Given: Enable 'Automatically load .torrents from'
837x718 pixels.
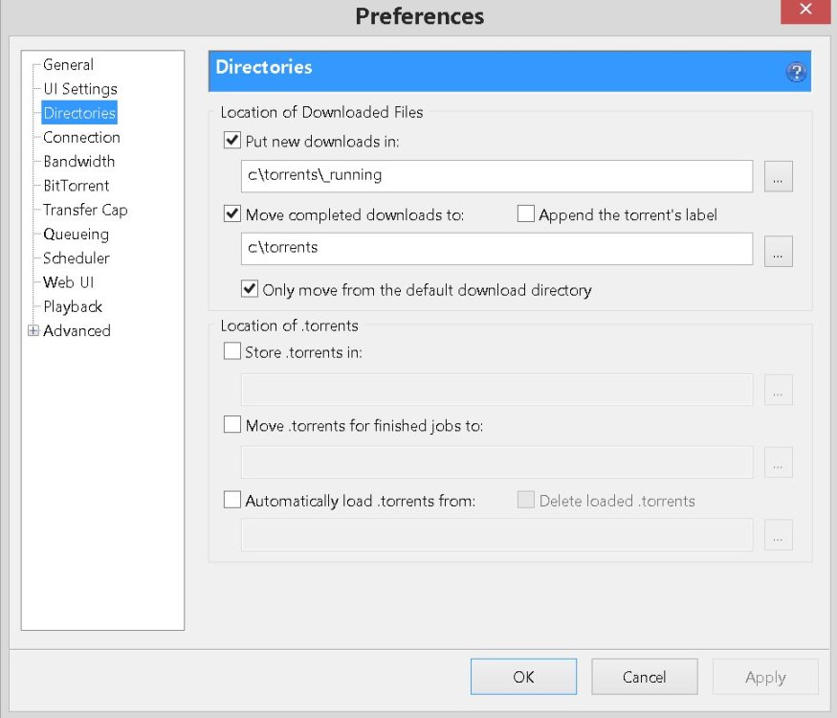Looking at the screenshot, I should (x=232, y=500).
